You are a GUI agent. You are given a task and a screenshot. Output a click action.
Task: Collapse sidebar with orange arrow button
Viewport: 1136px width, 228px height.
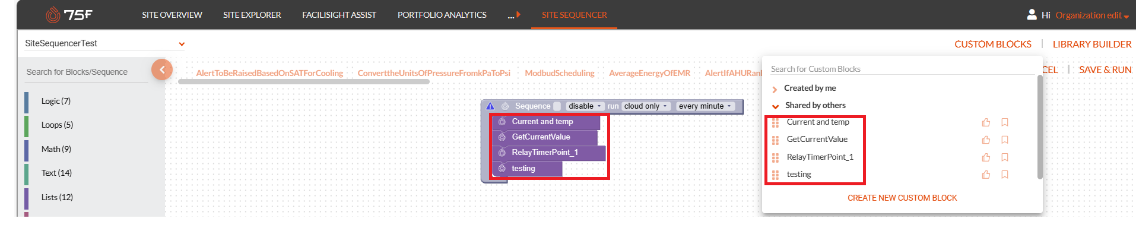(x=162, y=69)
